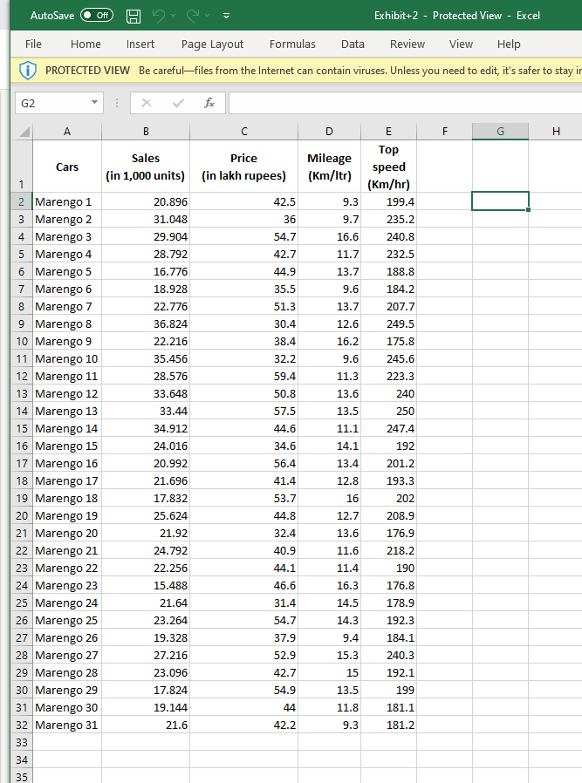582x783 pixels.
Task: Click the Sales (in 1,000 units) header cell
Action: [146, 167]
